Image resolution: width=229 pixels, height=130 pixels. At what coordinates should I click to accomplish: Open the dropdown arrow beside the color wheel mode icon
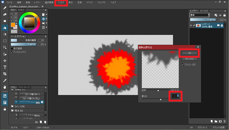pyautogui.click(x=47, y=19)
